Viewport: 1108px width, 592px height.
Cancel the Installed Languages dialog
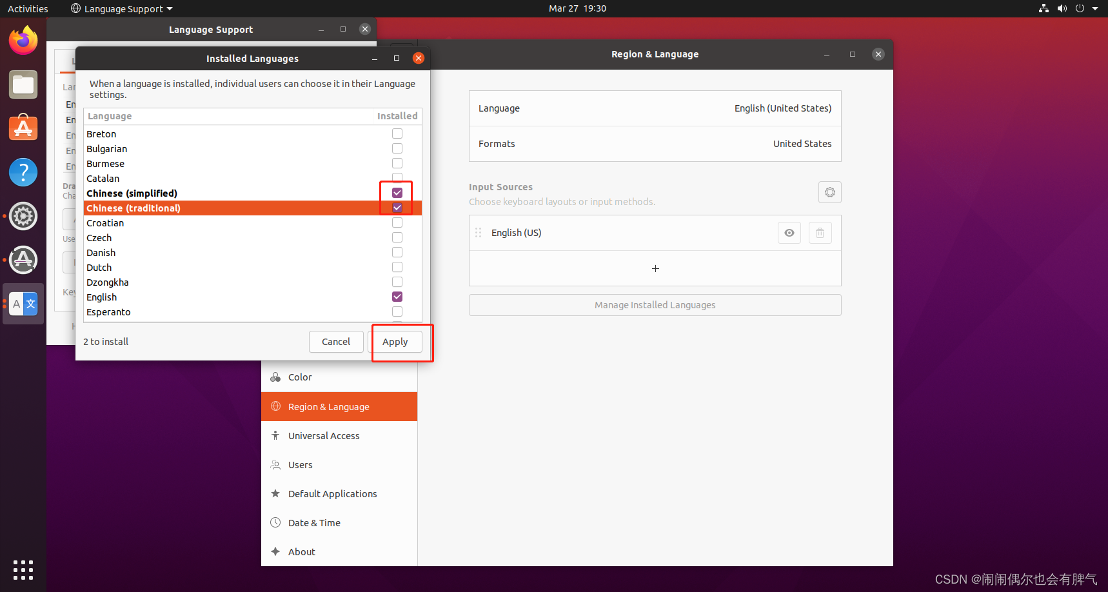[x=336, y=342]
